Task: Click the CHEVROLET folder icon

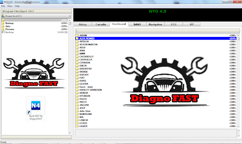Action: tap(77, 57)
